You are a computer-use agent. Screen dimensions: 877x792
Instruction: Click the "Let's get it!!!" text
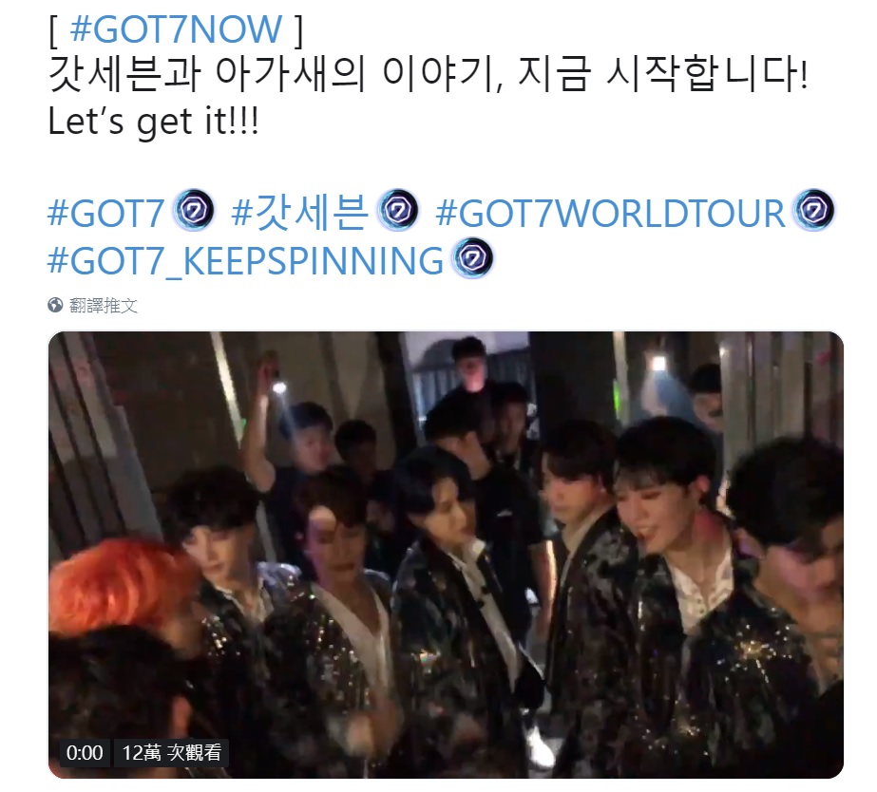coord(153,122)
